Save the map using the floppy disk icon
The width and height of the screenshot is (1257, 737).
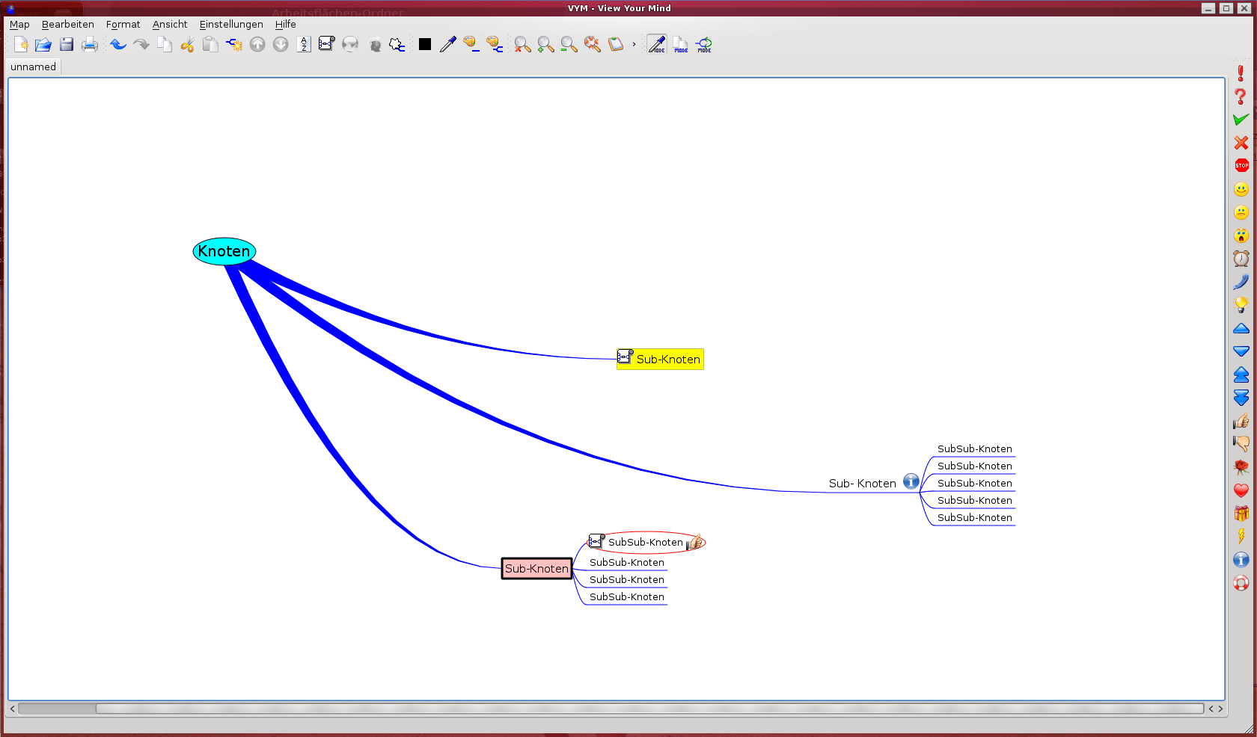coord(67,45)
